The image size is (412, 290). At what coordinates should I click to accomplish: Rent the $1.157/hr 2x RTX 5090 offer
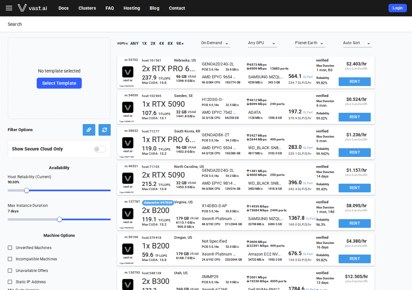pyautogui.click(x=355, y=188)
